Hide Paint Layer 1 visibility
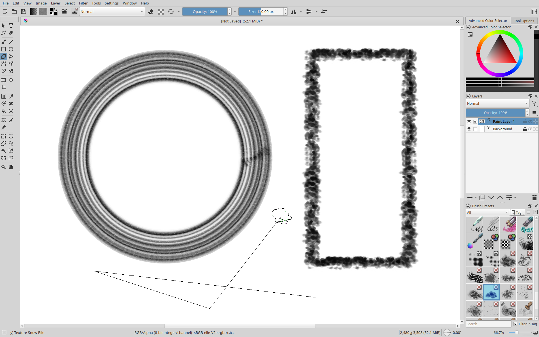Screen dimensions: 539x337 pyautogui.click(x=469, y=121)
